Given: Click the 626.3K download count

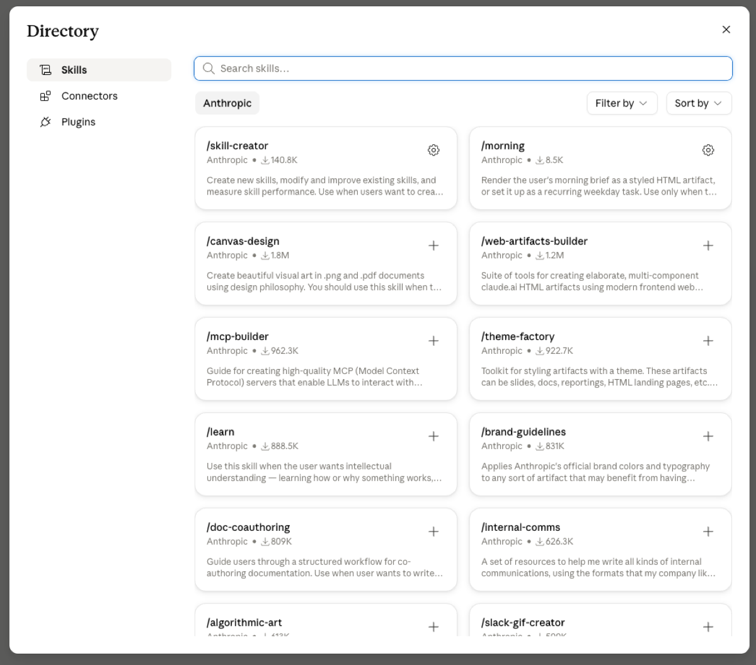Looking at the screenshot, I should point(554,542).
